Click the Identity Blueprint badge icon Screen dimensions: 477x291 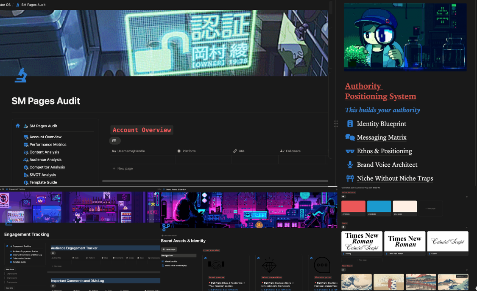(x=350, y=124)
